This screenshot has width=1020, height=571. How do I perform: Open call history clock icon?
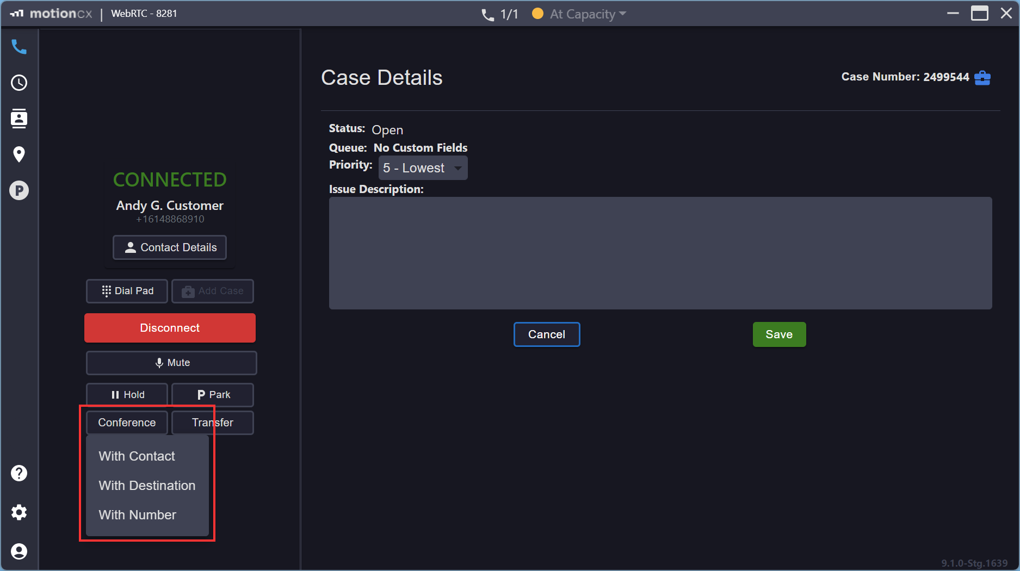tap(19, 83)
